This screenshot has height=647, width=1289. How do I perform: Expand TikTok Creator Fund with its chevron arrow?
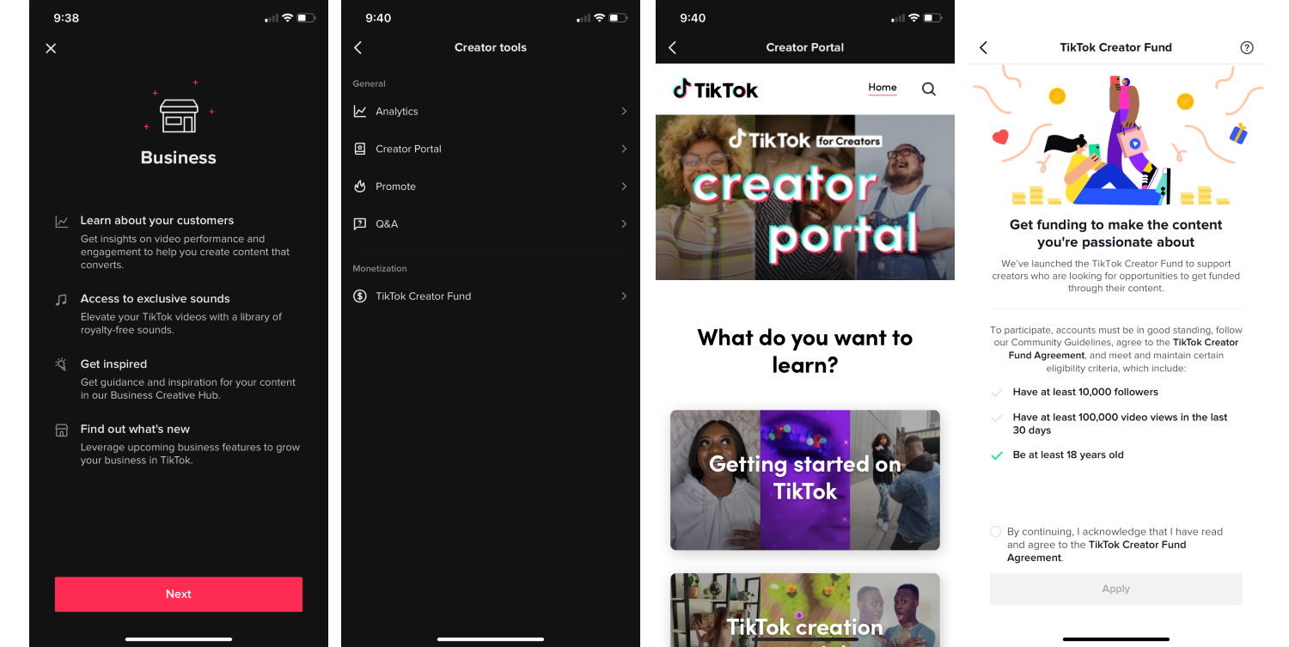pos(624,296)
